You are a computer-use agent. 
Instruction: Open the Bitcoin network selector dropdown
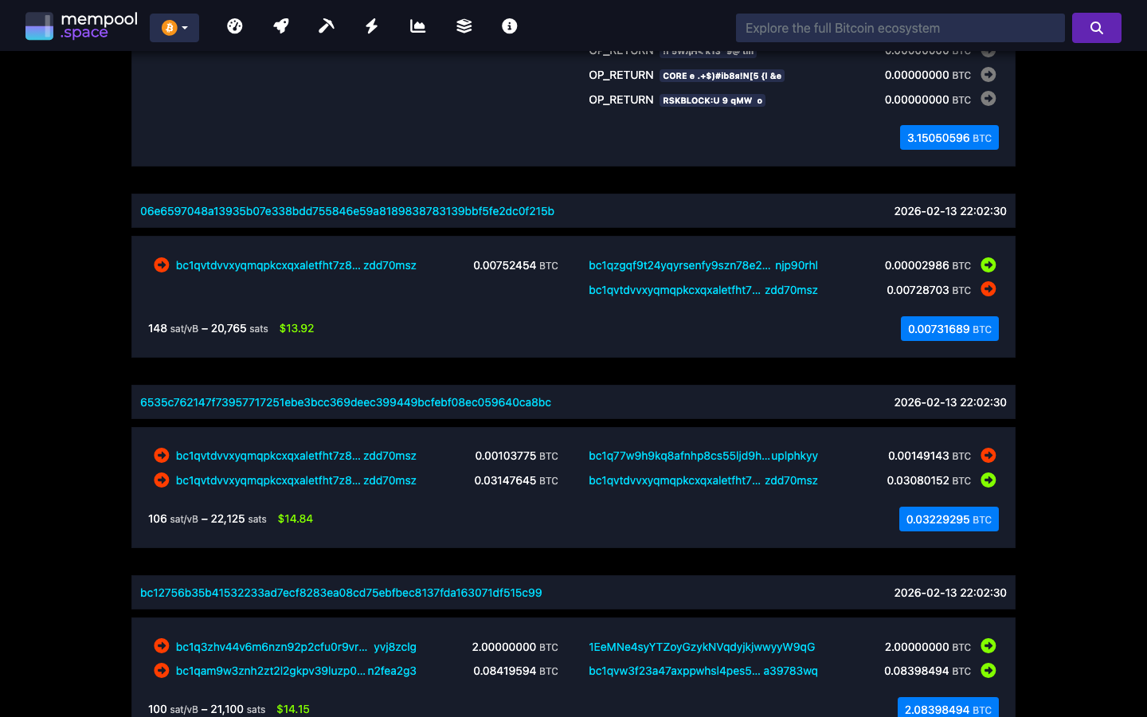[174, 26]
